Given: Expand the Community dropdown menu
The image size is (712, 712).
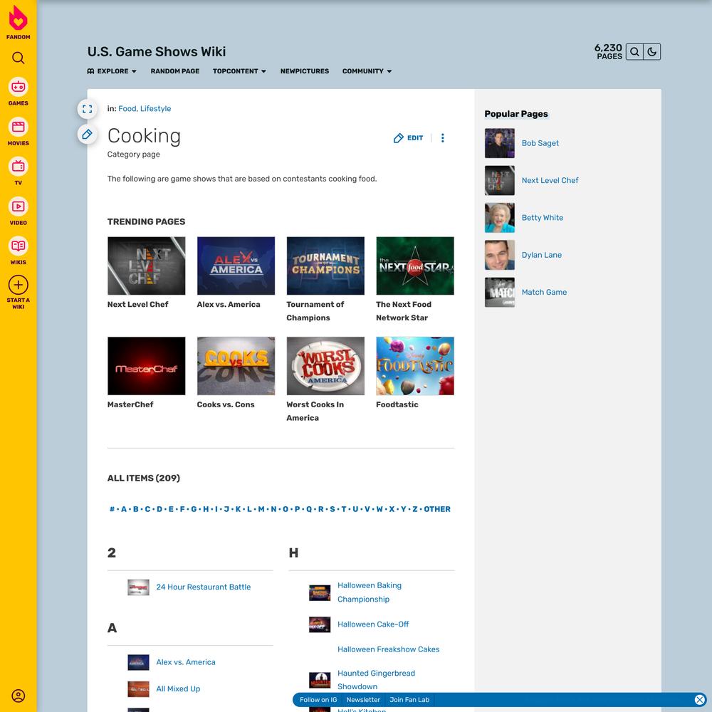Looking at the screenshot, I should [x=367, y=71].
